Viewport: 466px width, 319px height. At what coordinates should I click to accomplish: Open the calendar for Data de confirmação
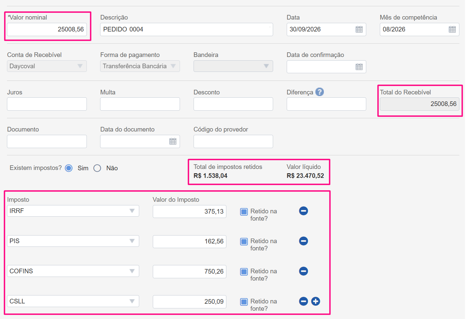tap(359, 67)
